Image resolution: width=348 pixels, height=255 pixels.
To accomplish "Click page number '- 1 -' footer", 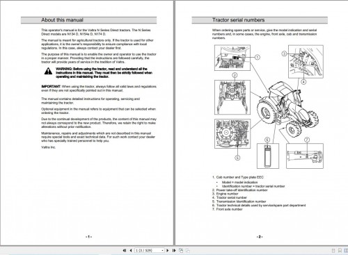I will tap(89, 237).
